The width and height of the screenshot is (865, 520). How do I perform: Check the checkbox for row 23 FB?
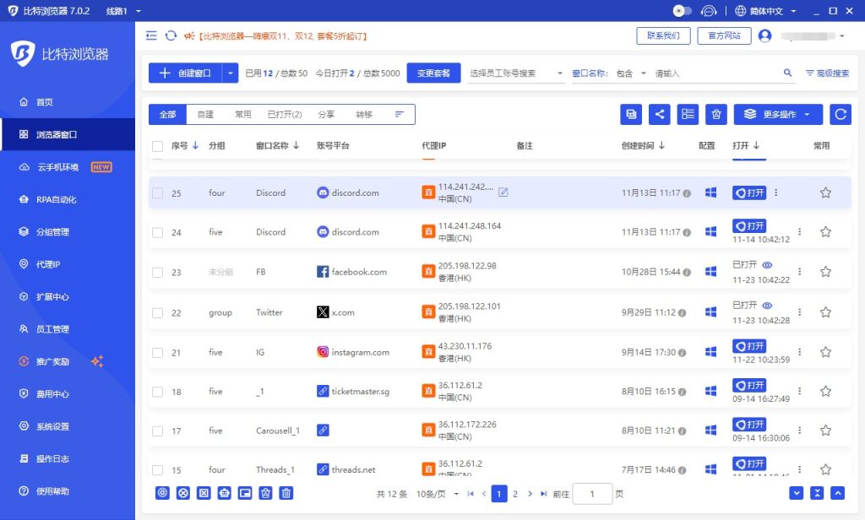[x=156, y=272]
